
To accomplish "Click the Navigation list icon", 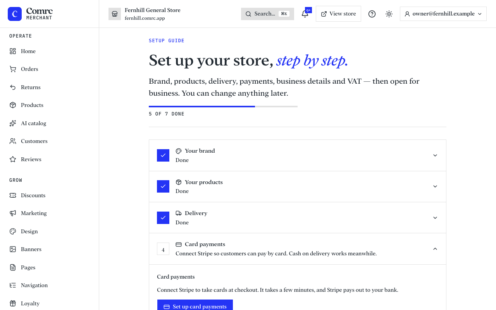I will click(13, 285).
